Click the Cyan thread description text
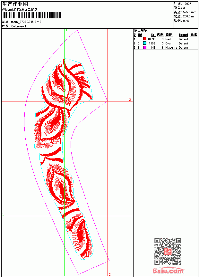Image resolution: width=199 pixels, height=277 pixels. coord(169,43)
